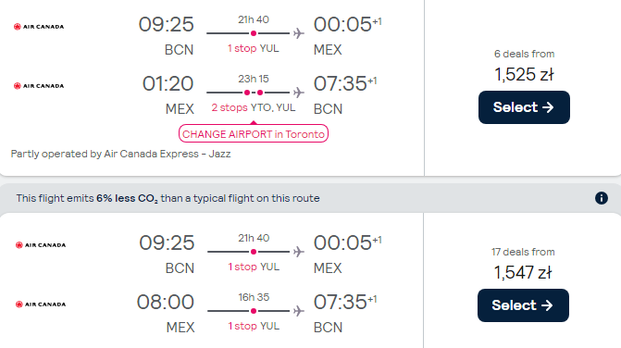Screen dimensions: 621x348
Task: Click airplane icon on first 21h 40 route
Action: (x=299, y=33)
